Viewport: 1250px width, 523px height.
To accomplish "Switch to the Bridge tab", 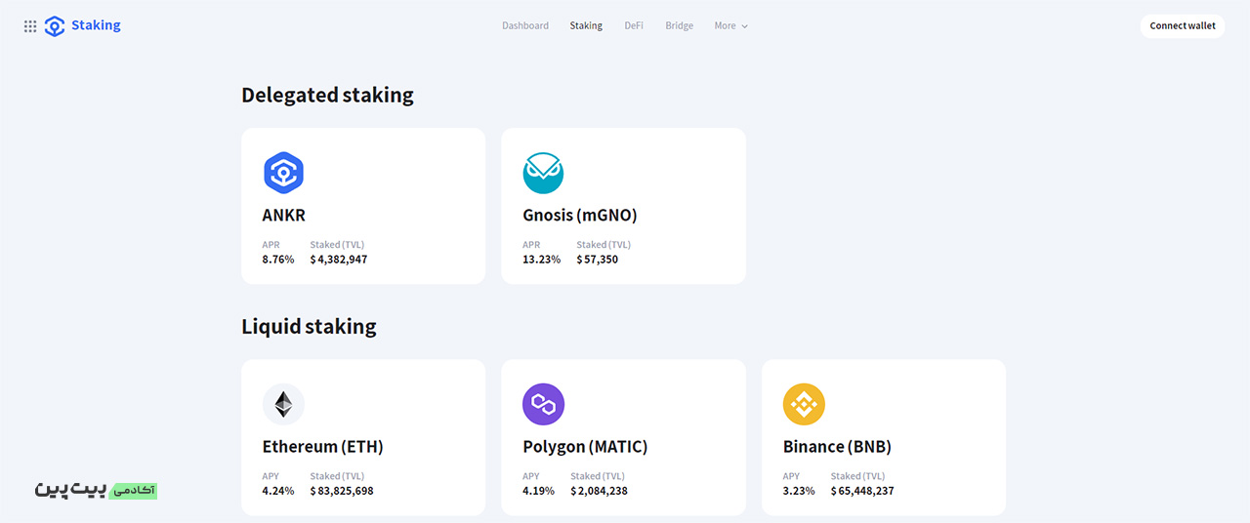I will (679, 26).
